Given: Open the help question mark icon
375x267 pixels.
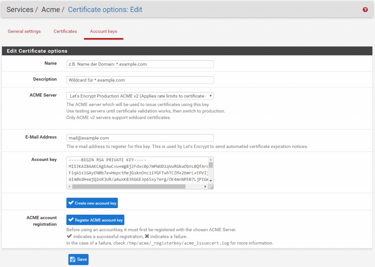Looking at the screenshot, I should coord(365,10).
